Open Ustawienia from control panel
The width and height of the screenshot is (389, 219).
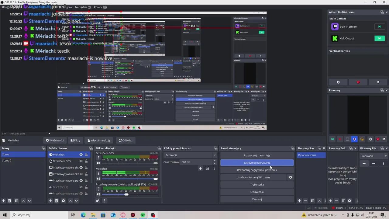click(x=257, y=192)
